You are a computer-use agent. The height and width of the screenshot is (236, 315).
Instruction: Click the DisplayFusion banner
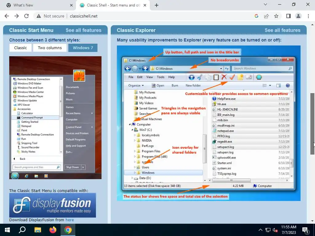[x=53, y=205]
